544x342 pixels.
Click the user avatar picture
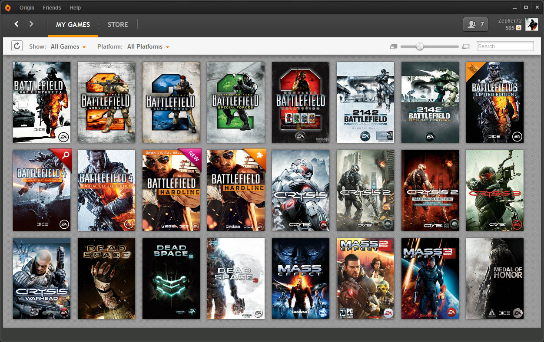(531, 24)
